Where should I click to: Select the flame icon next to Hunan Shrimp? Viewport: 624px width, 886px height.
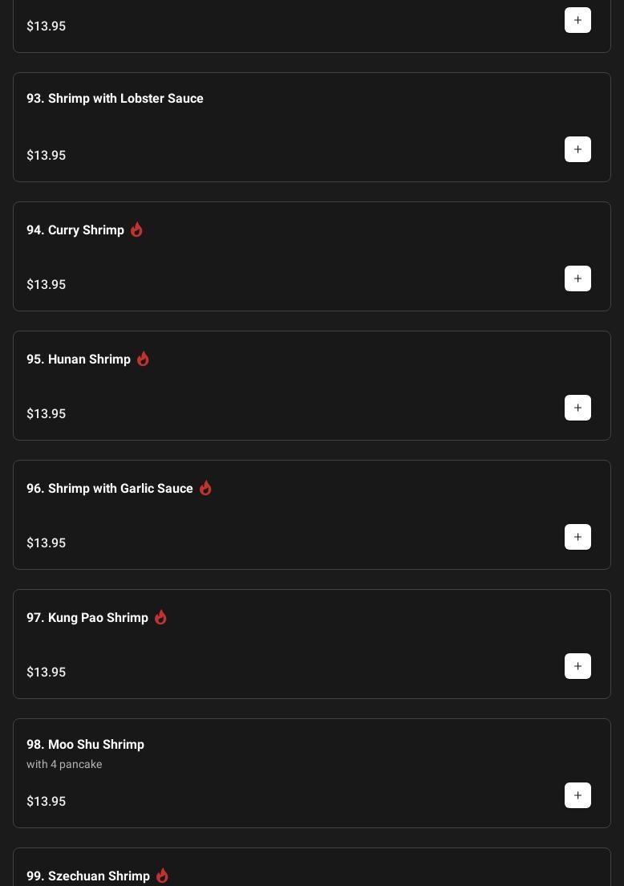point(143,359)
